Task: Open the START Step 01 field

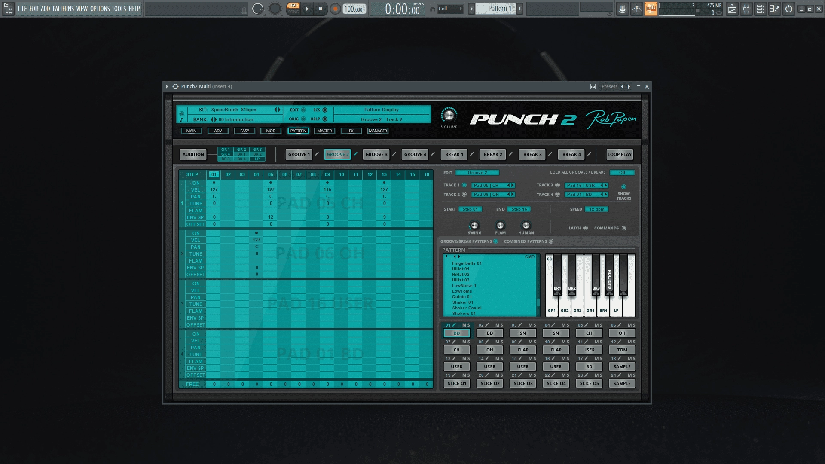Action: 470,209
